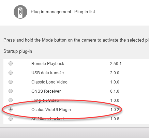Click the Classic Long Video label

point(49,82)
